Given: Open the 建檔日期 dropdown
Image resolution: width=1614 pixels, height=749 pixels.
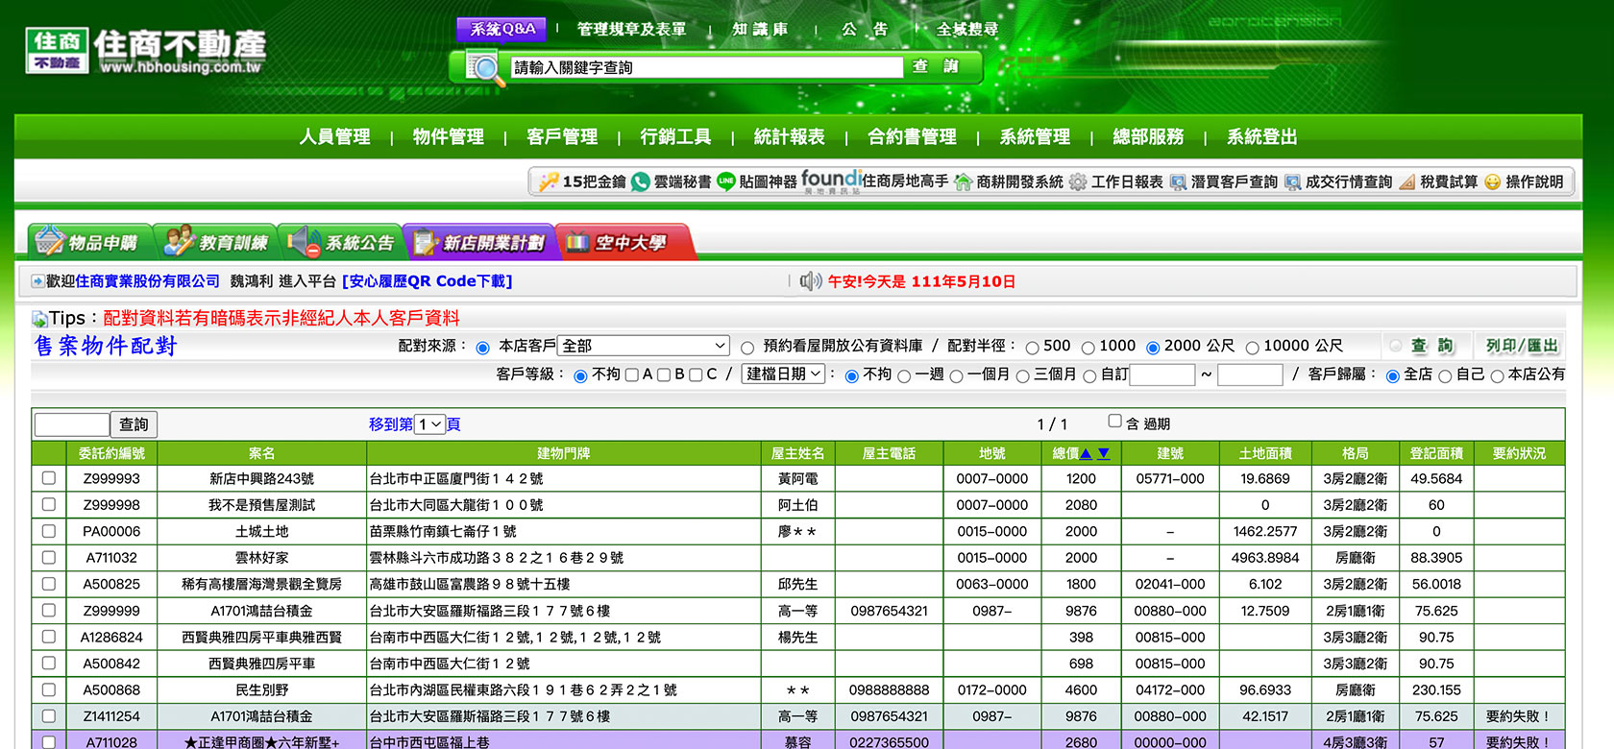Looking at the screenshot, I should [783, 374].
